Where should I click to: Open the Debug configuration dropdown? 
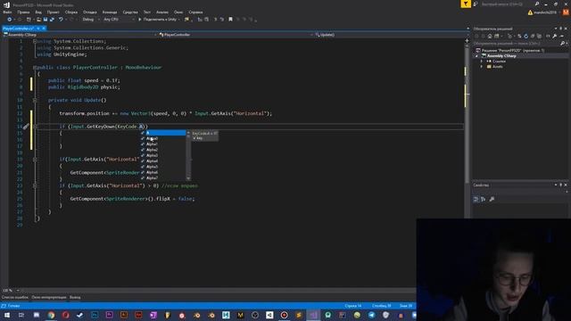coord(91,20)
